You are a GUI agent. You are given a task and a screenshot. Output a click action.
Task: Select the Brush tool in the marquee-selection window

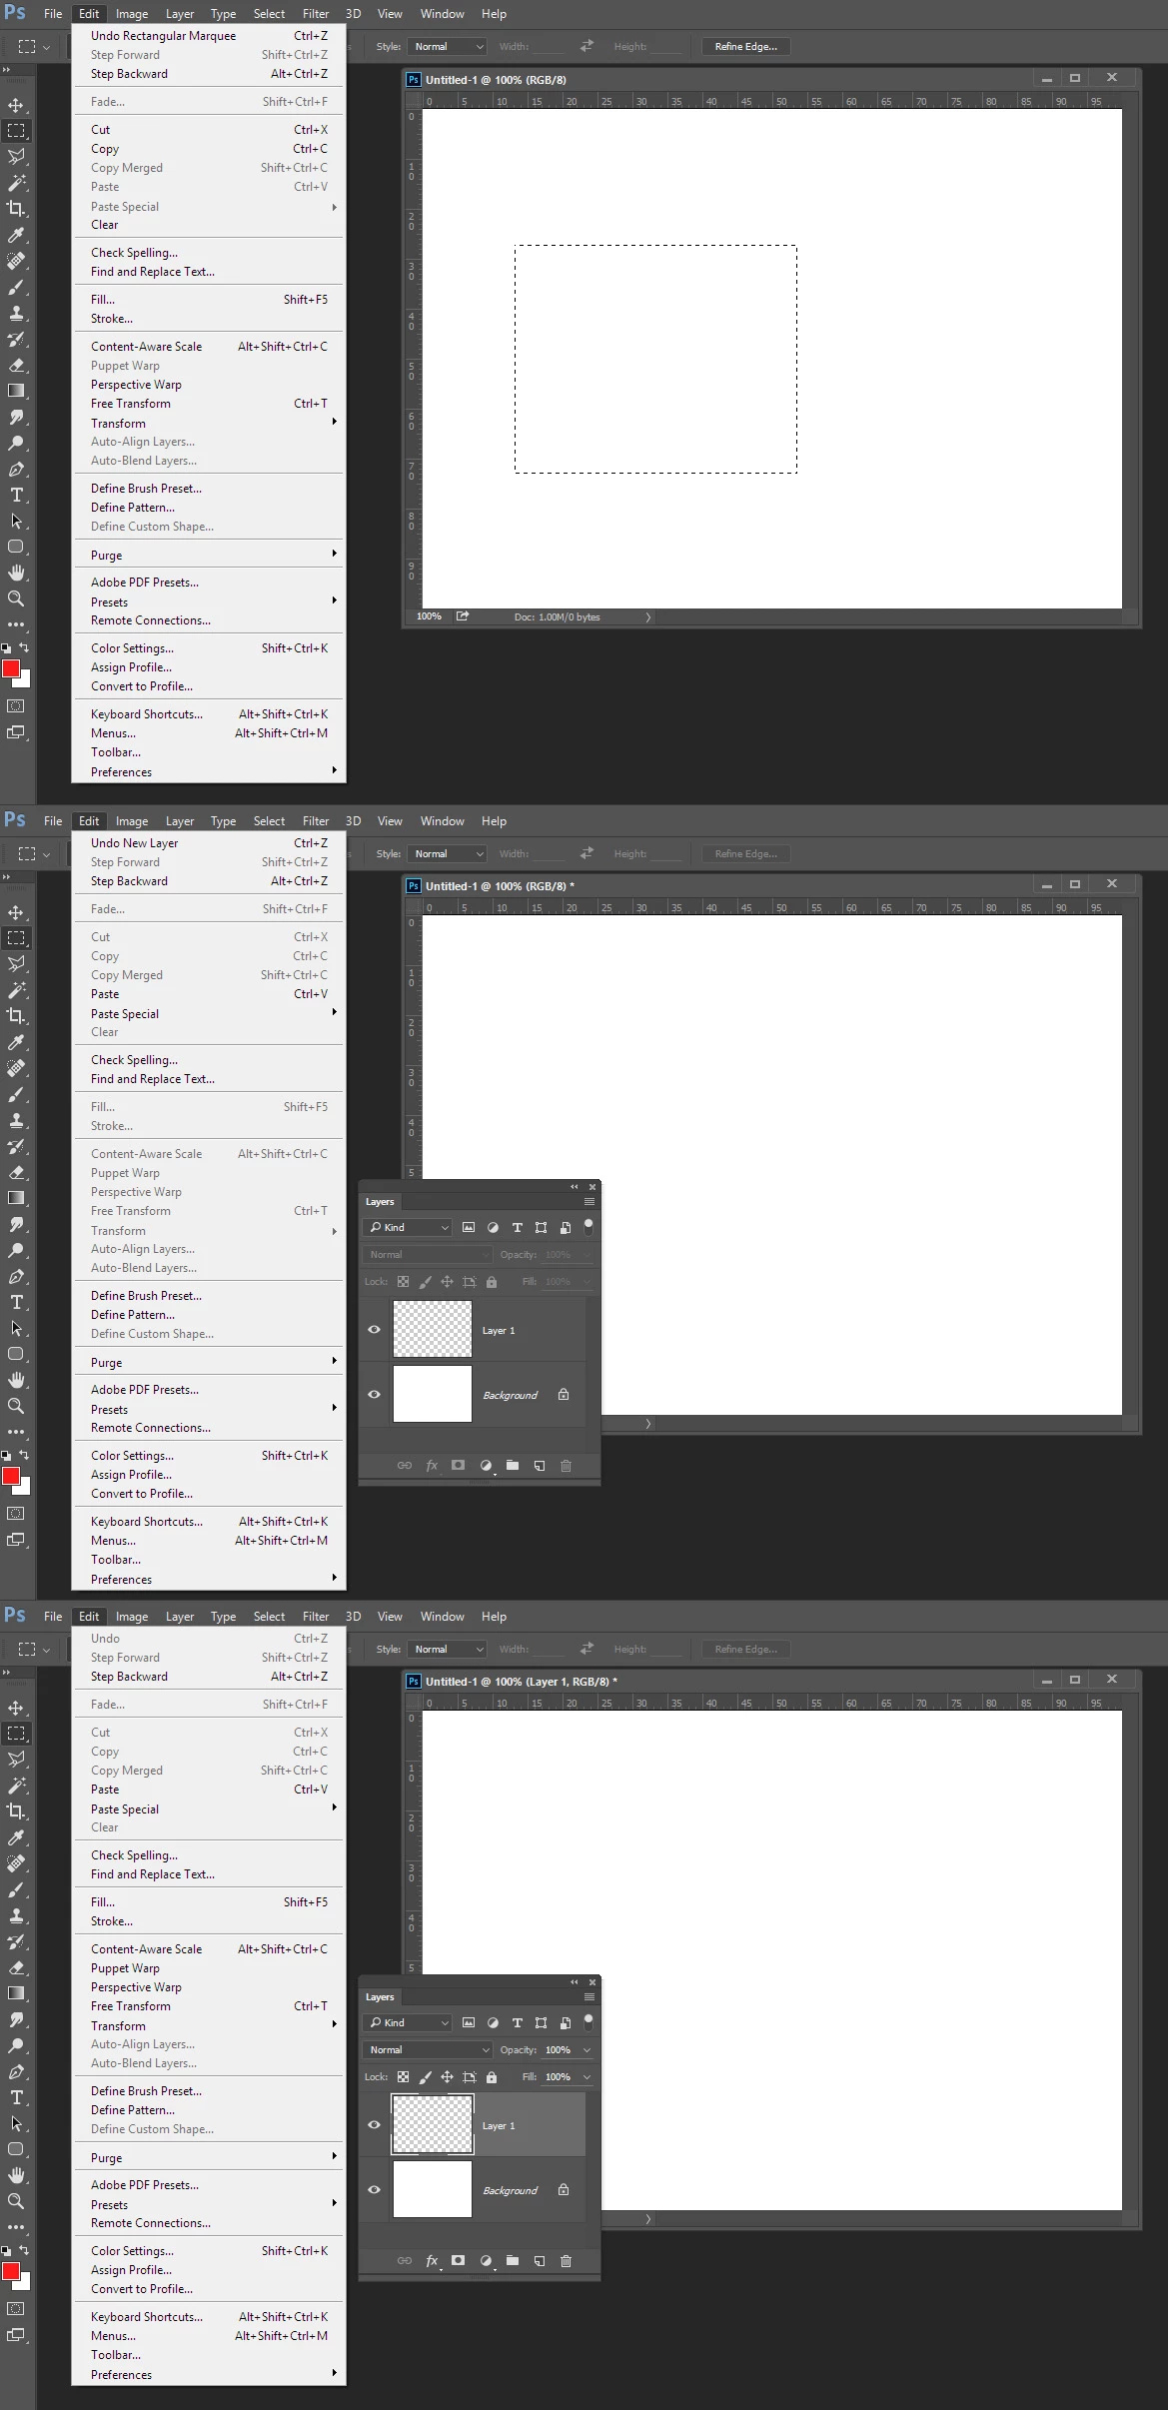click(x=16, y=287)
